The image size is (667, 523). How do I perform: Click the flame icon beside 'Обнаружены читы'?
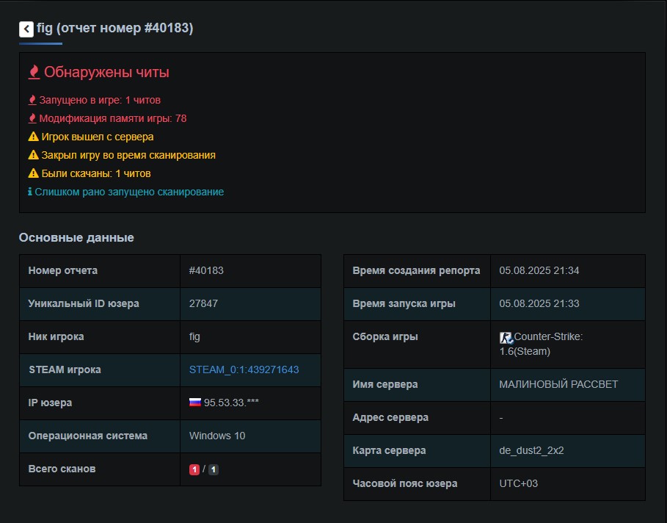coord(34,72)
